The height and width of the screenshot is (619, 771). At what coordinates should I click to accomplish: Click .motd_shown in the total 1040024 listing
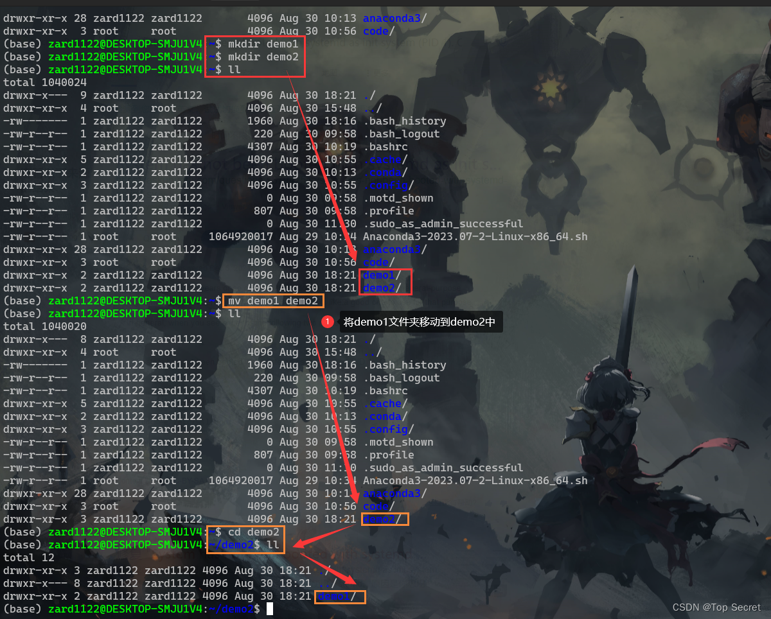point(398,198)
